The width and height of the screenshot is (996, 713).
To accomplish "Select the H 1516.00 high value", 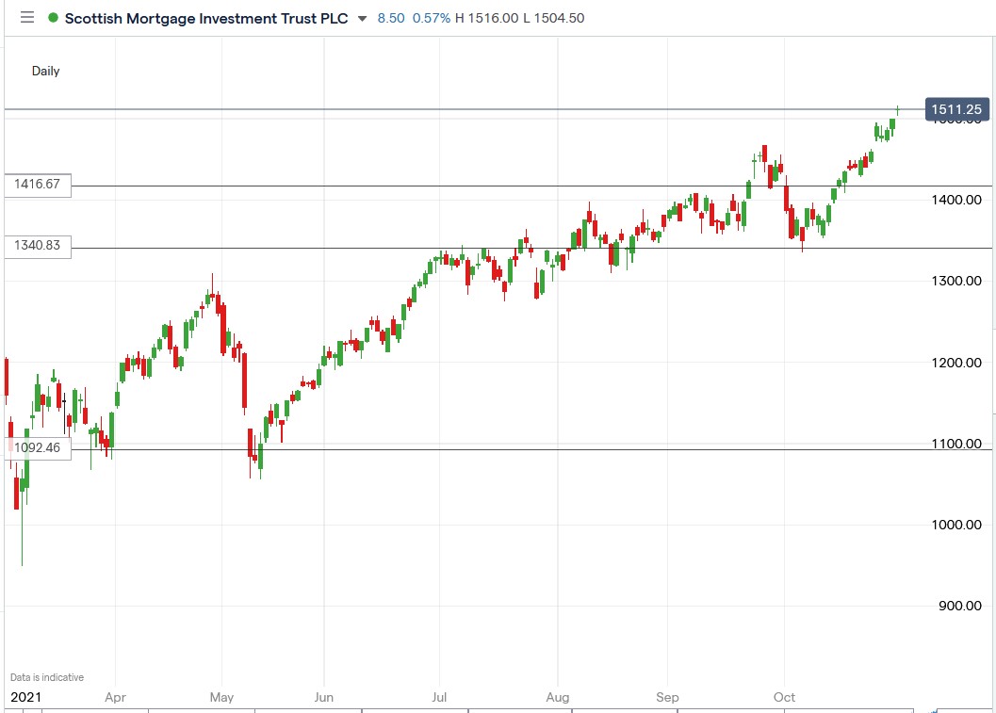I will 484,18.
